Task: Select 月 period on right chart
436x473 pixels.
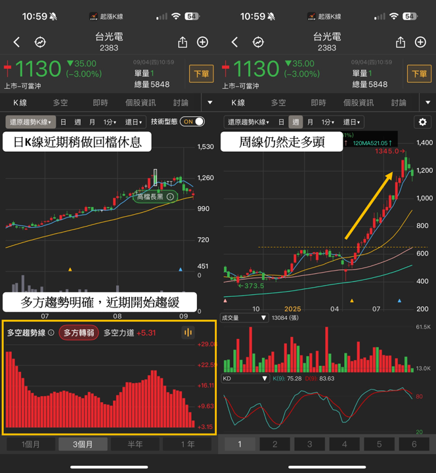Action: click(x=310, y=122)
